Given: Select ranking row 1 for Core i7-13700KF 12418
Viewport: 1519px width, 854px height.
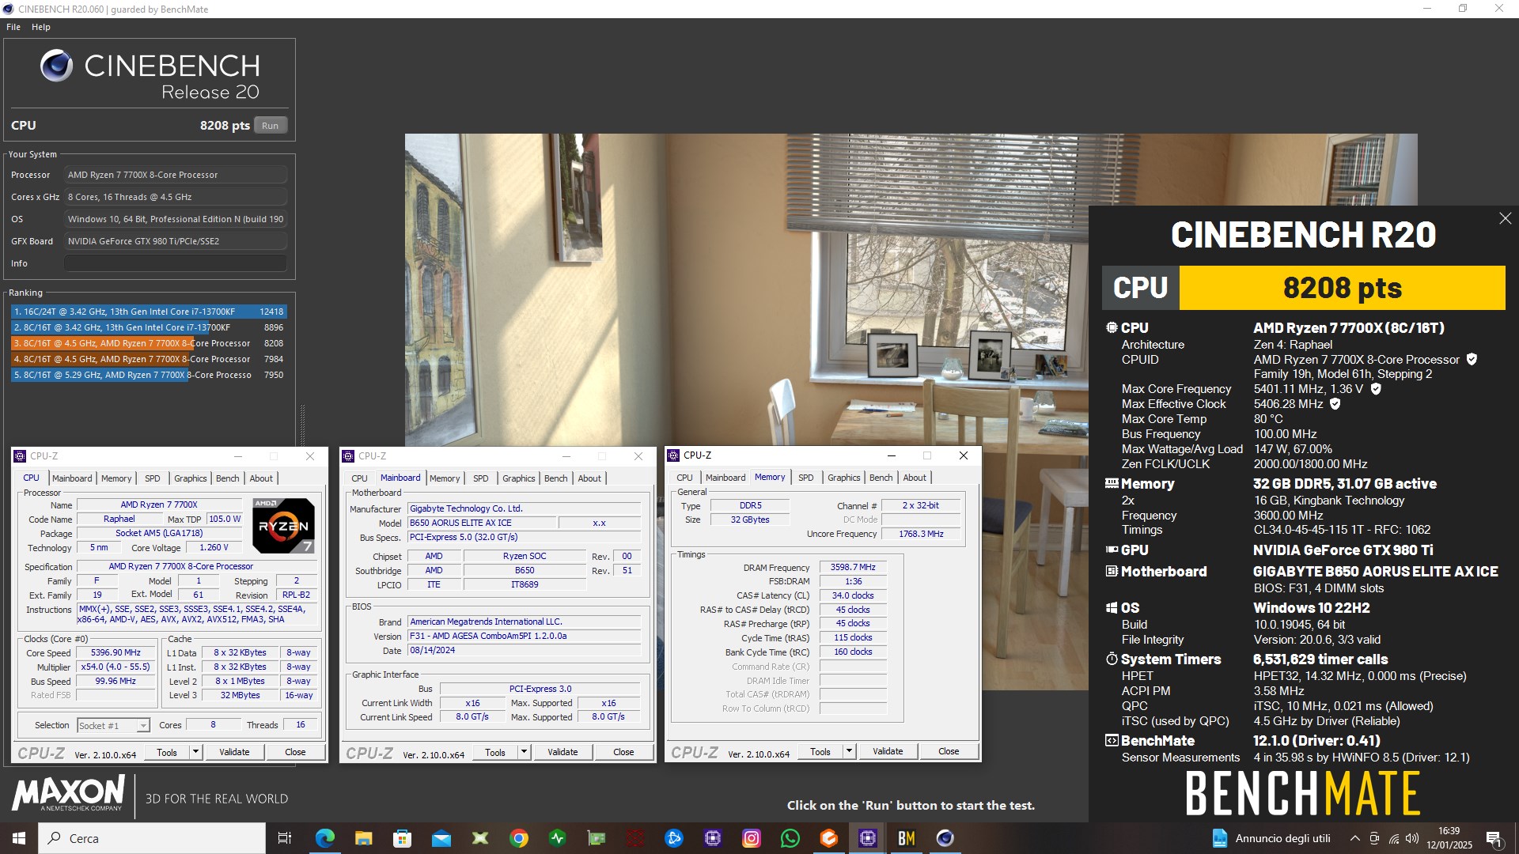Looking at the screenshot, I should (x=149, y=312).
